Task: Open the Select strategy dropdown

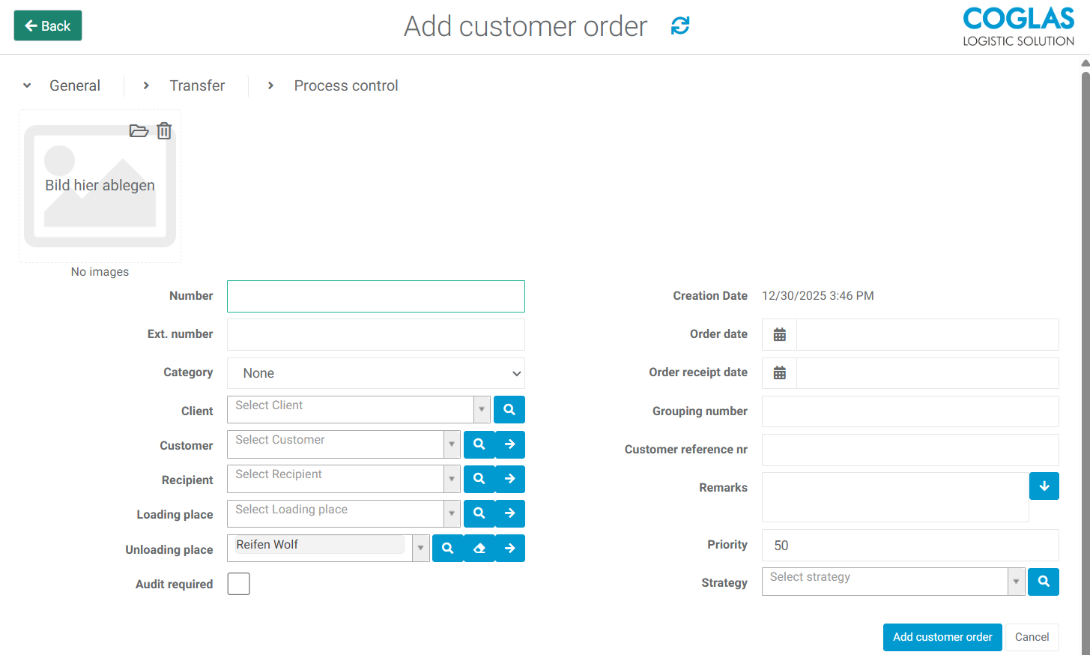Action: click(x=1016, y=582)
